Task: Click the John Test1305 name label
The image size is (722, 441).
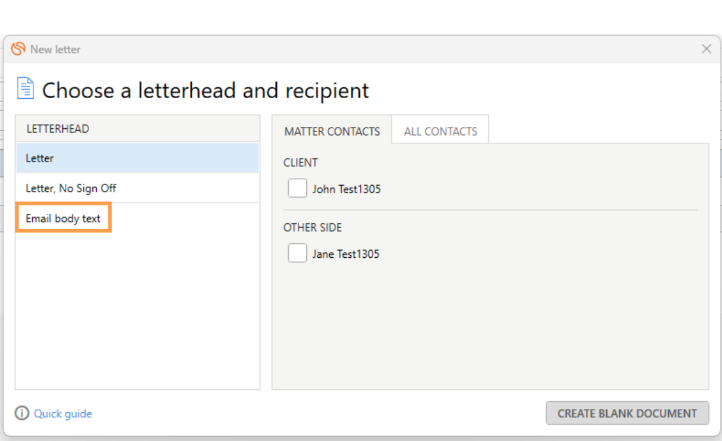Action: [346, 189]
